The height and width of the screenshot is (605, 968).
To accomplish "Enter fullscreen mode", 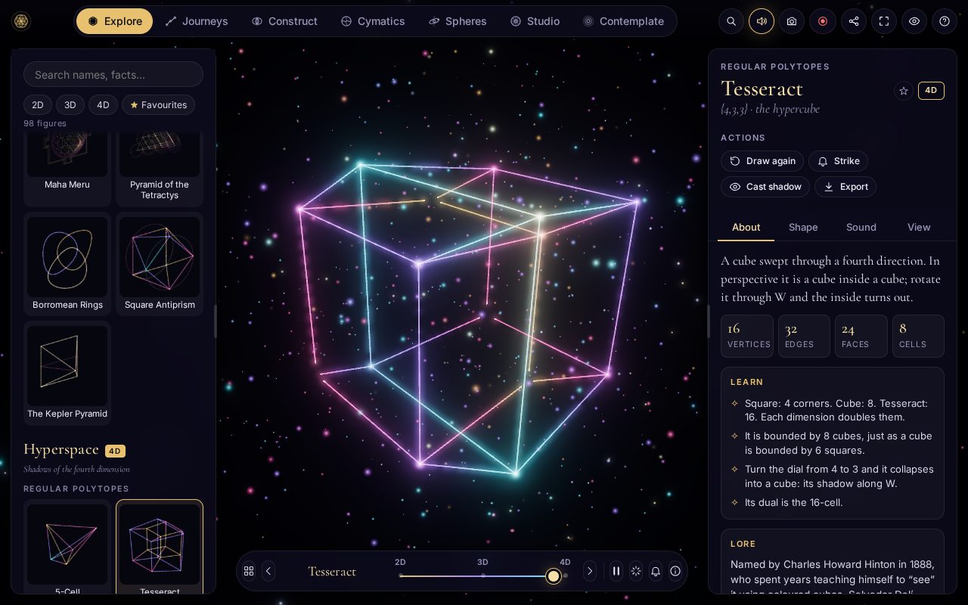I will pos(884,21).
